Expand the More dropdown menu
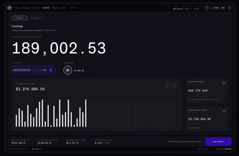 64,8
